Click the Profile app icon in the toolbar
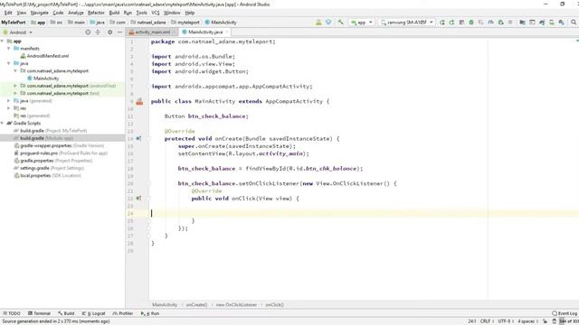 point(490,23)
